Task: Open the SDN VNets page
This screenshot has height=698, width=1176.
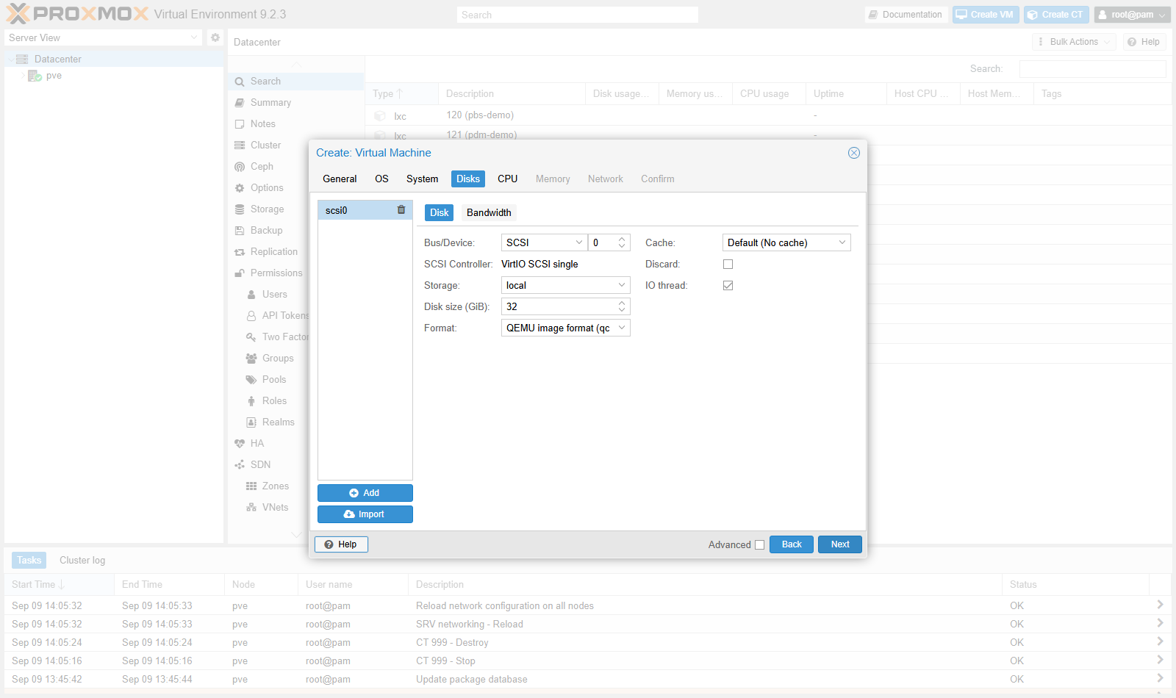Action: pyautogui.click(x=275, y=508)
